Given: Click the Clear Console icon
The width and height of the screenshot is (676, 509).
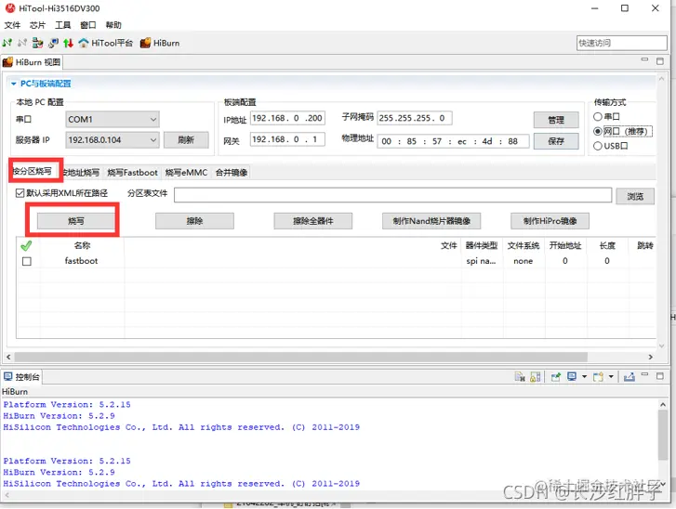Looking at the screenshot, I should [520, 377].
